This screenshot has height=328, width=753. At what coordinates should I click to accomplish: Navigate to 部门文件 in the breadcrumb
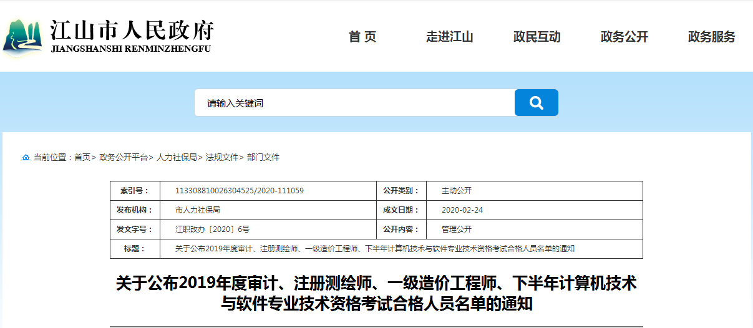pyautogui.click(x=263, y=157)
